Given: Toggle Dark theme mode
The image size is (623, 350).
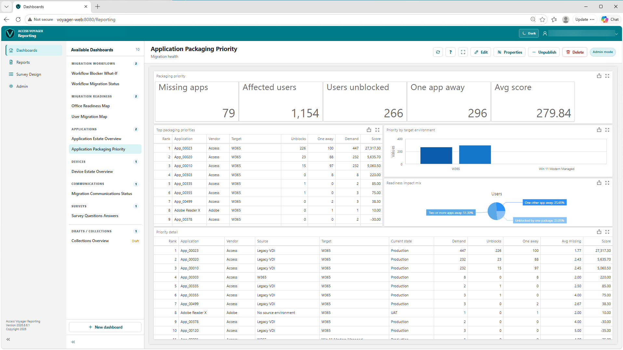Looking at the screenshot, I should (529, 33).
